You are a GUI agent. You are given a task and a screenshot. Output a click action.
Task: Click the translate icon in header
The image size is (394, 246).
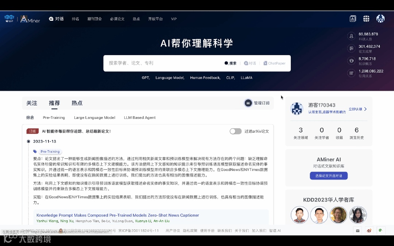point(353,19)
